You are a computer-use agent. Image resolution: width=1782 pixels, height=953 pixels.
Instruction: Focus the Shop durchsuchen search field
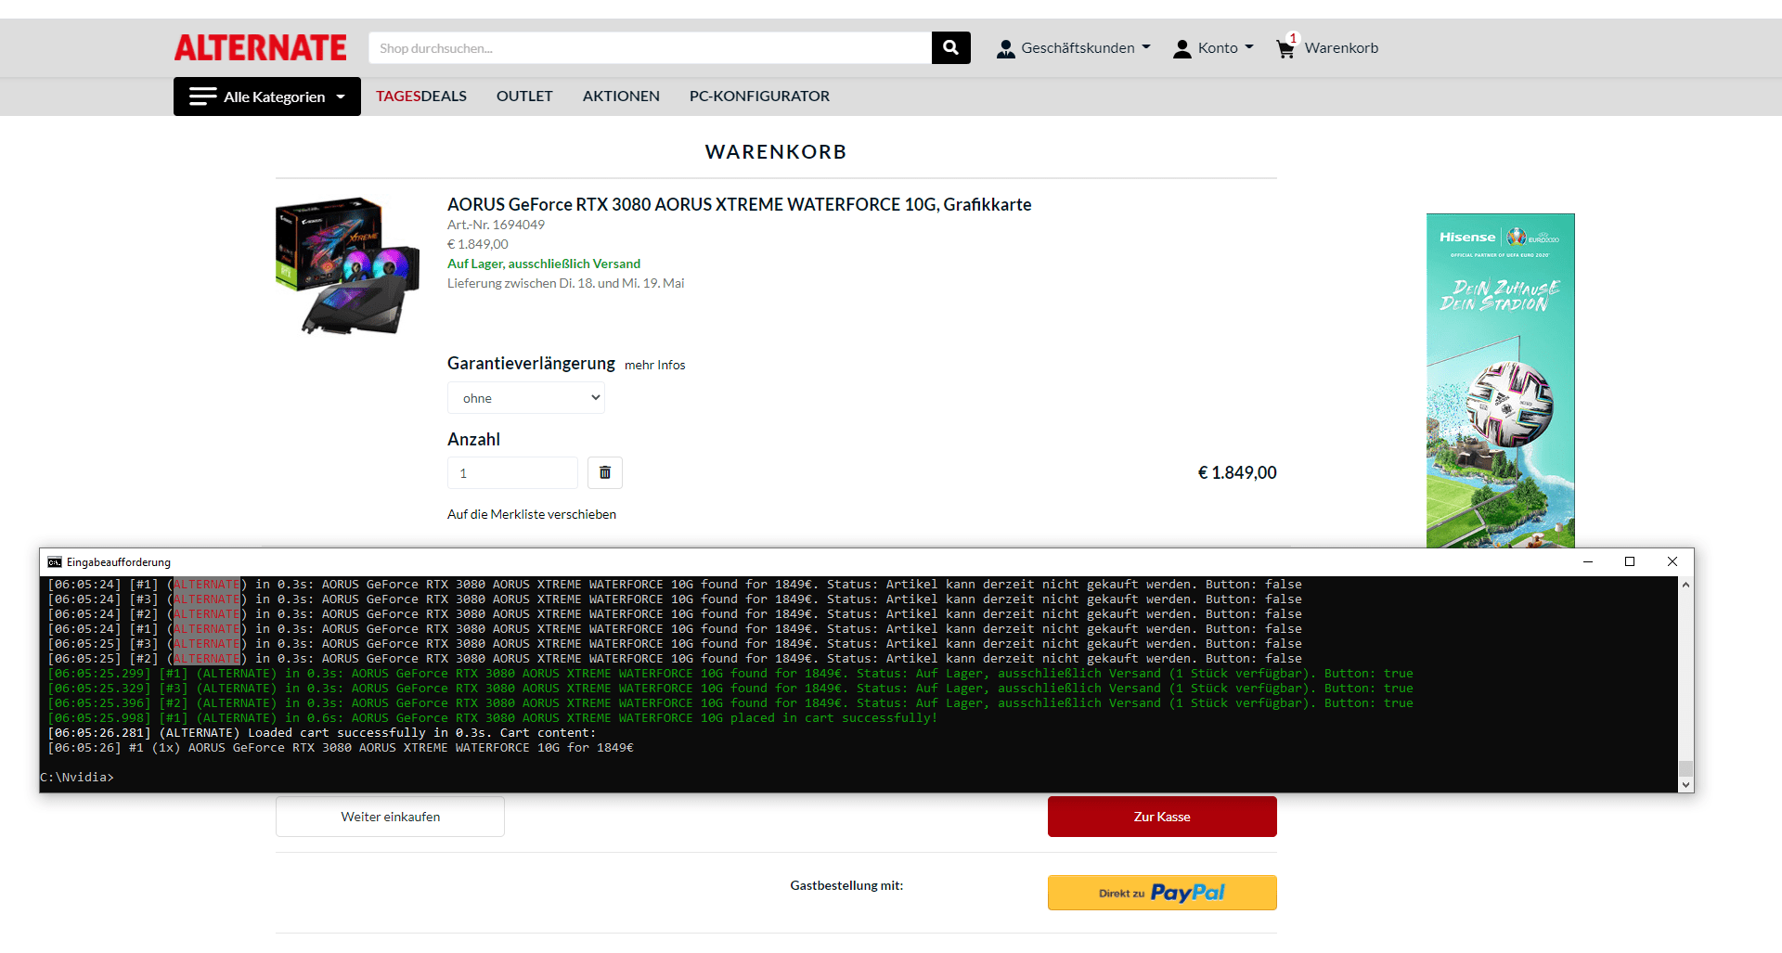pos(650,48)
